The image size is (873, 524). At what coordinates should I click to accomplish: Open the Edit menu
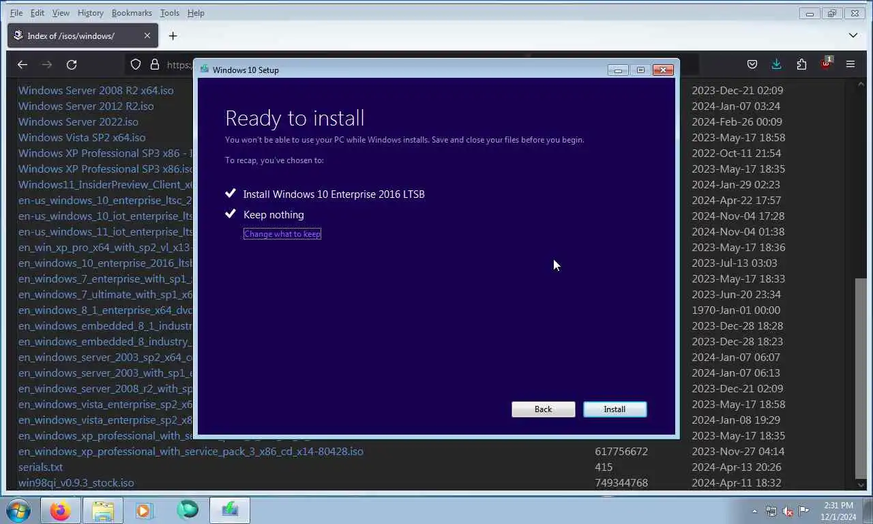click(x=38, y=13)
